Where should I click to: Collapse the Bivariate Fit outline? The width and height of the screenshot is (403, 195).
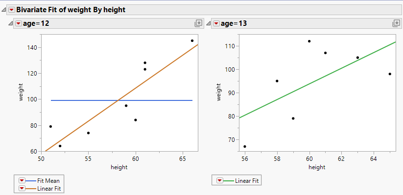point(3,9)
